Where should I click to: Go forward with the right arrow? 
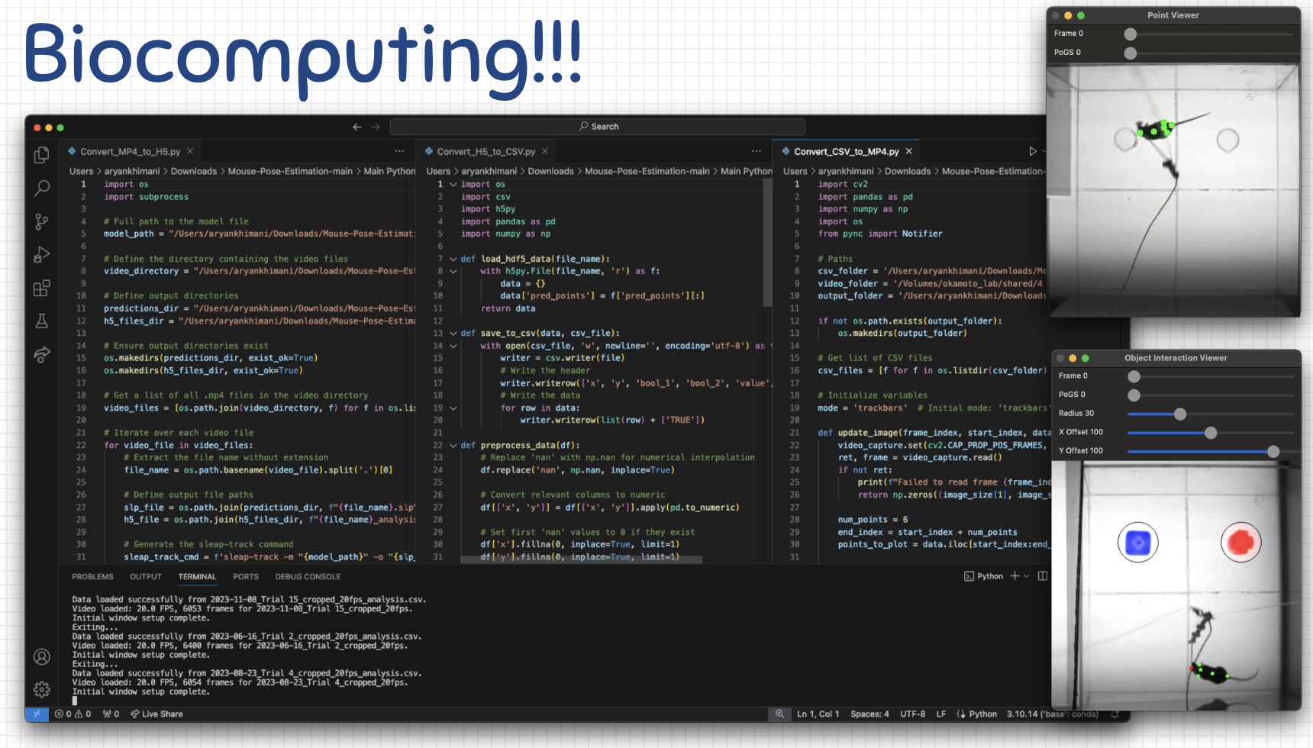tap(376, 127)
